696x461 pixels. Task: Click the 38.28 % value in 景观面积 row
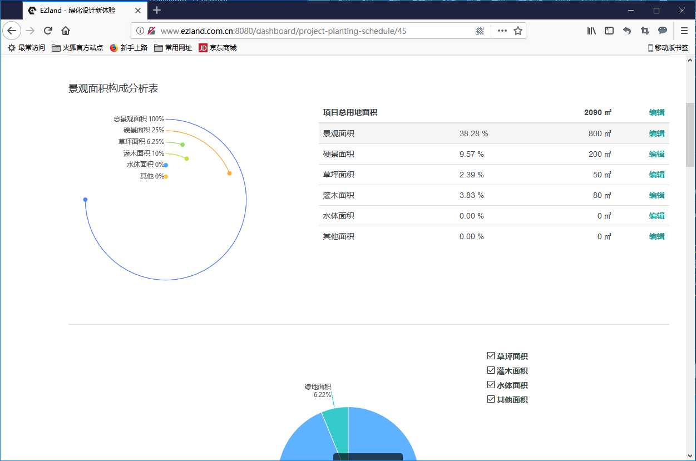[x=474, y=133]
